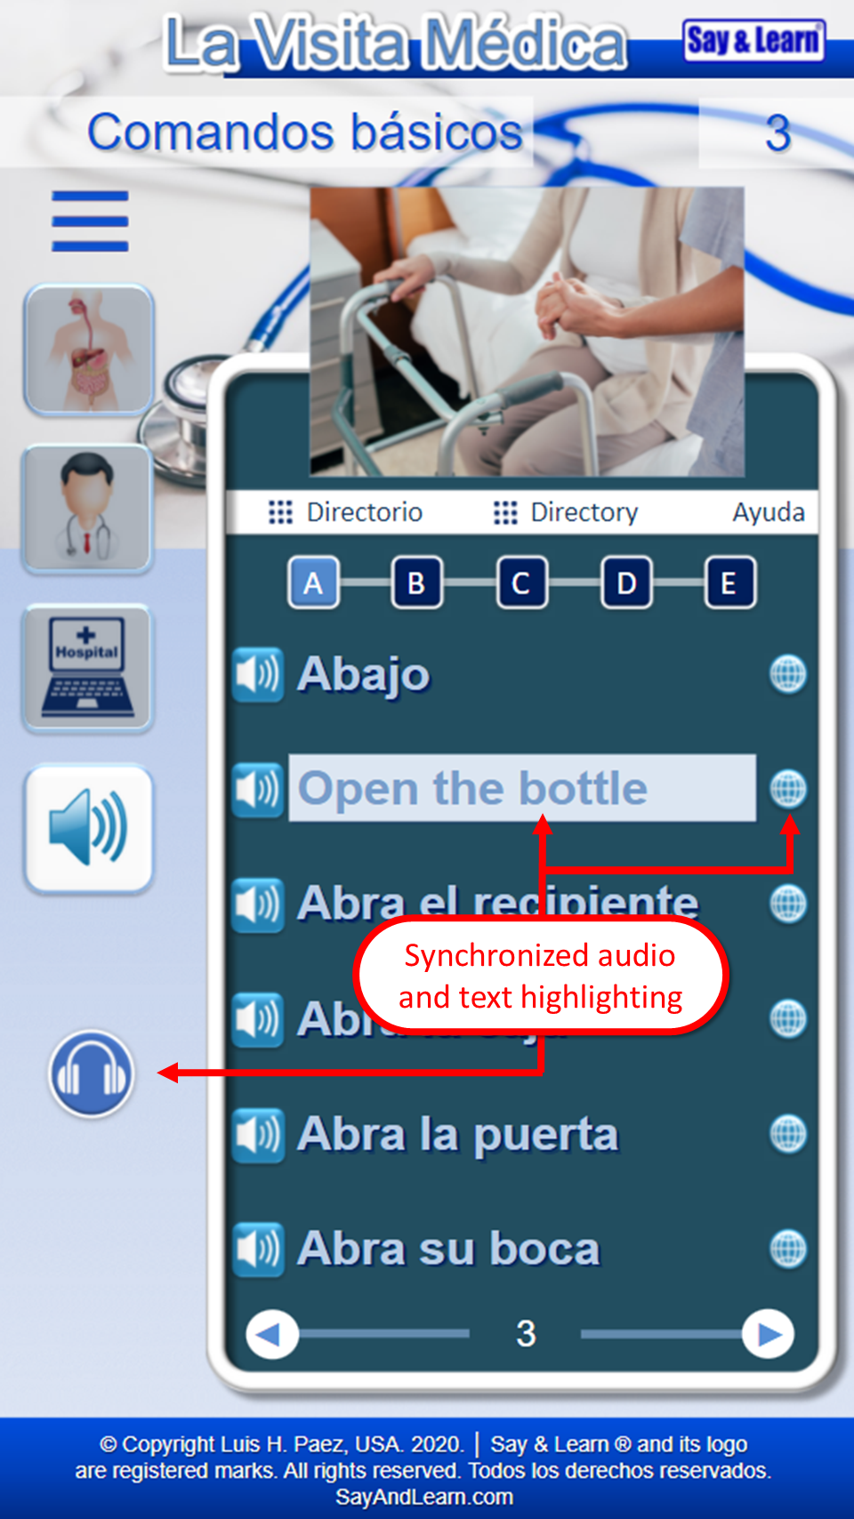Toggle translation globe for Abra su boca
The image size is (854, 1519).
(x=788, y=1249)
